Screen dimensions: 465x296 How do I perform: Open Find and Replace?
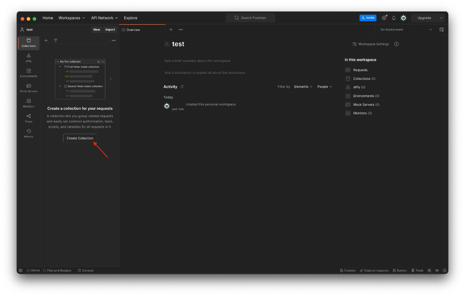[x=57, y=270]
